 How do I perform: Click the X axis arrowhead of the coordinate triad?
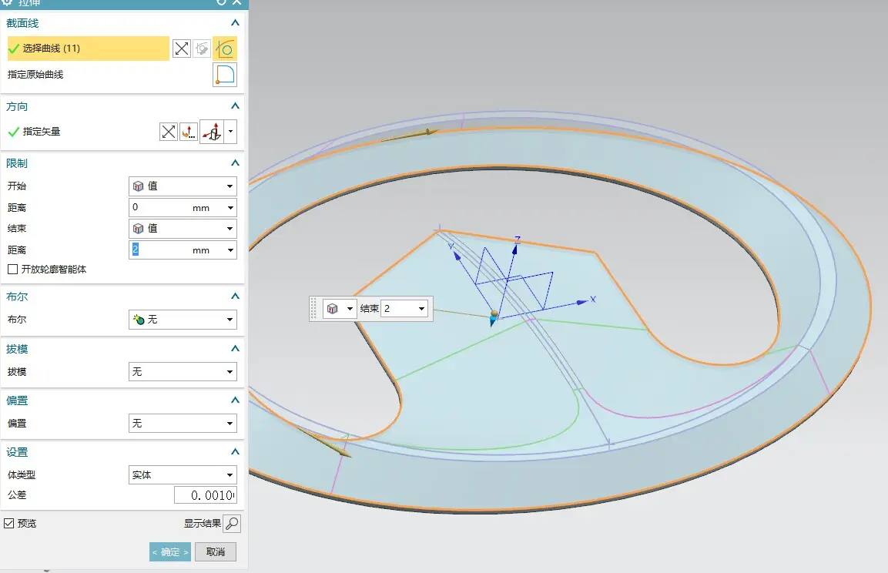(x=581, y=303)
